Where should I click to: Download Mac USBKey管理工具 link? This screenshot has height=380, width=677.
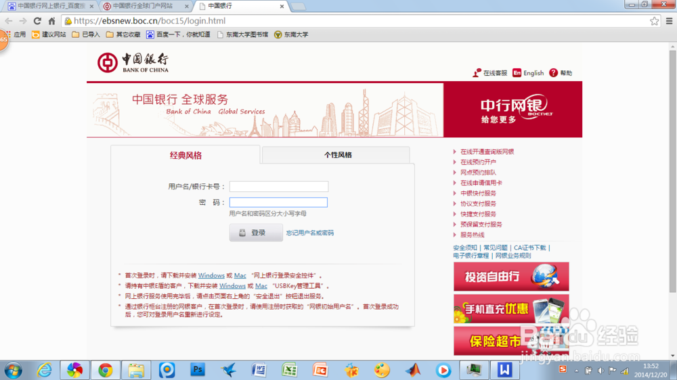(x=261, y=285)
